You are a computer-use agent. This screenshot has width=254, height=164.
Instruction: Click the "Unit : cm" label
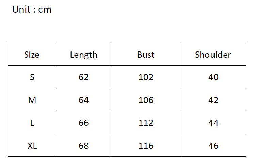pyautogui.click(x=32, y=10)
